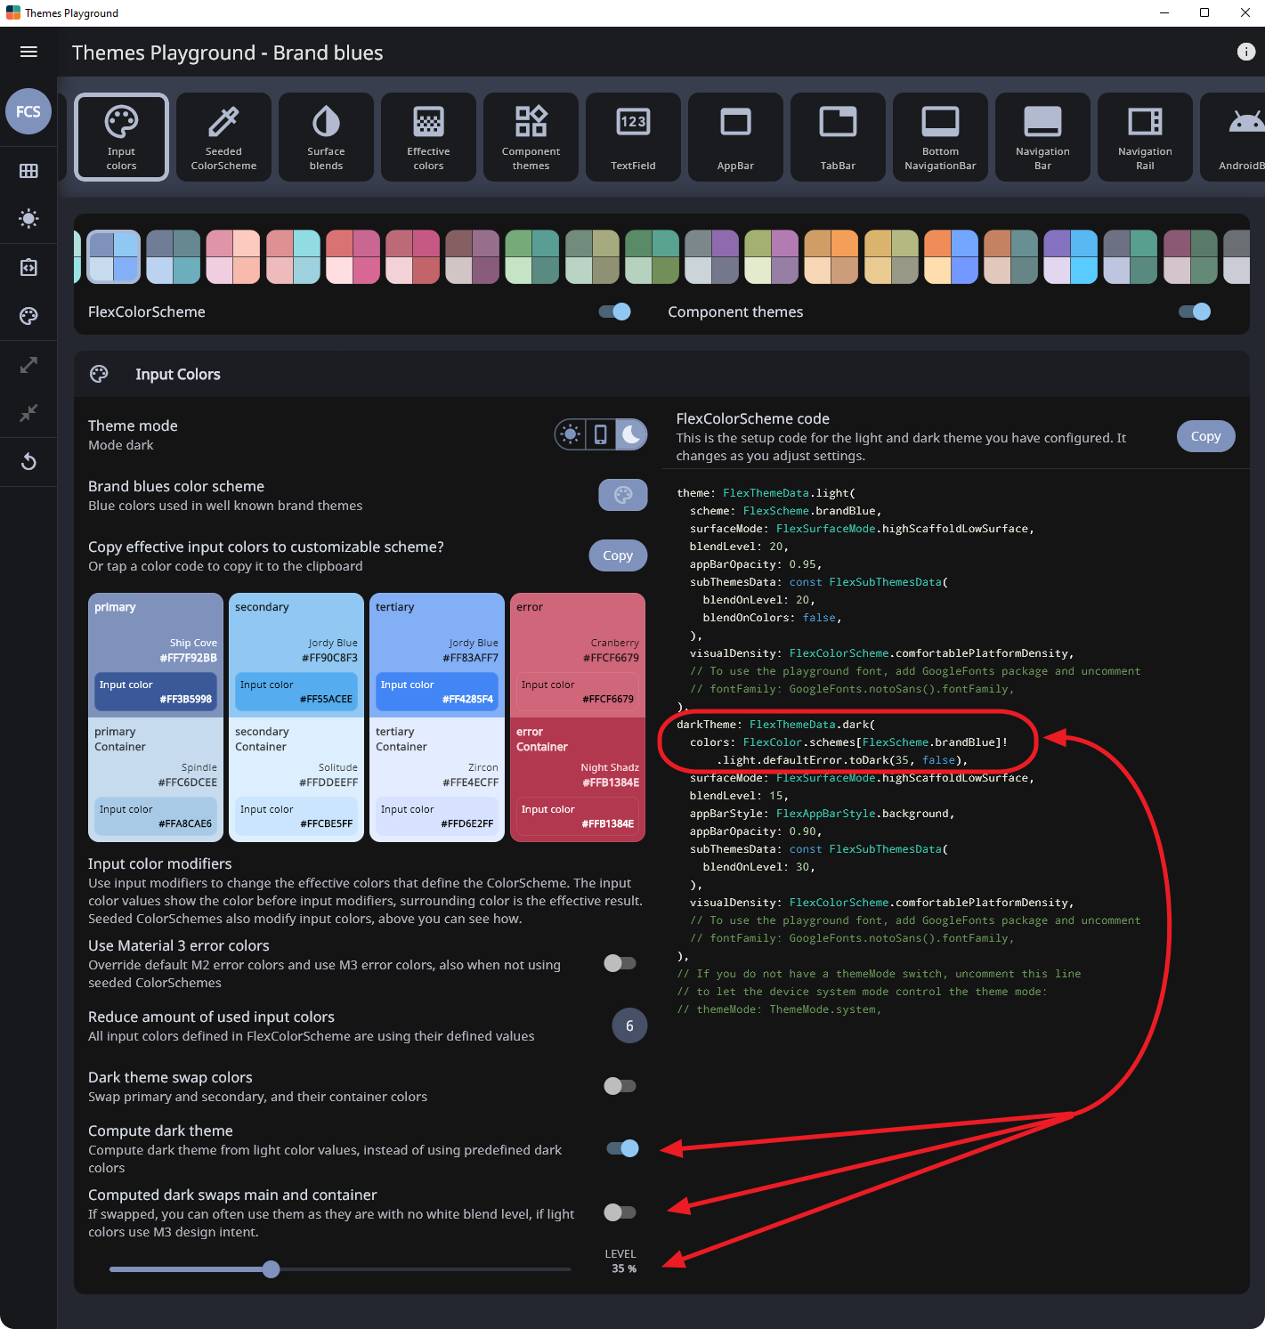
Task: Open the Navigation Rail panel
Action: 1145,137
